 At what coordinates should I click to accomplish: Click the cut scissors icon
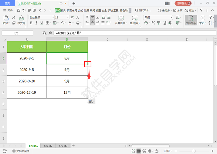click(x=14, y=18)
